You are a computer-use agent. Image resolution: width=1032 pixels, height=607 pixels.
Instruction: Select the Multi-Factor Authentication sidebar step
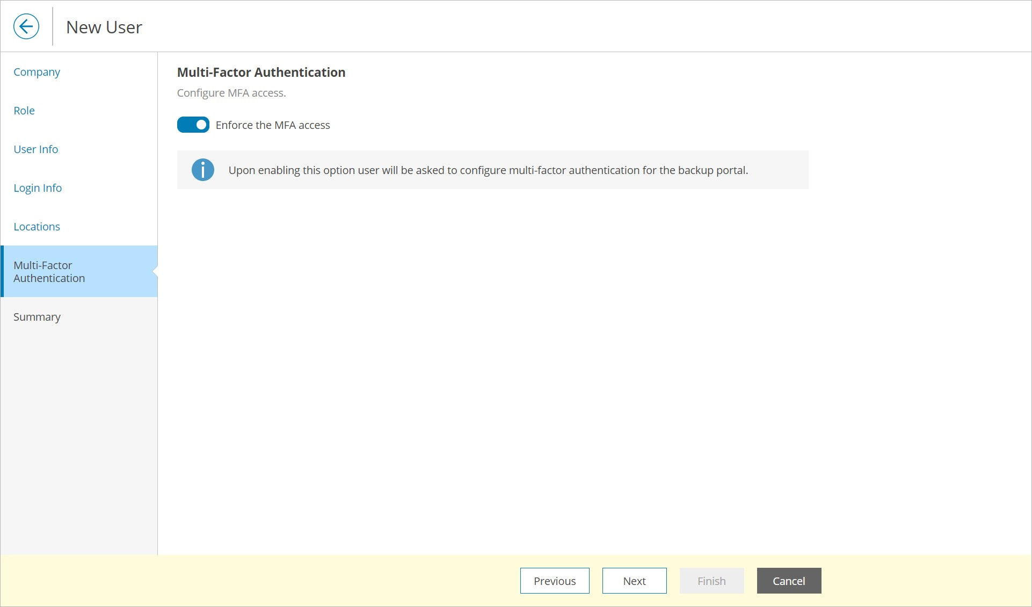49,272
